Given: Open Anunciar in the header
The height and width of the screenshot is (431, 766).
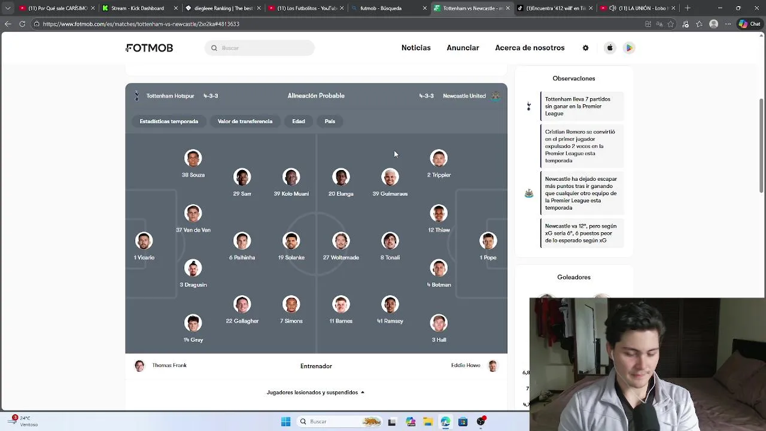Looking at the screenshot, I should [463, 48].
